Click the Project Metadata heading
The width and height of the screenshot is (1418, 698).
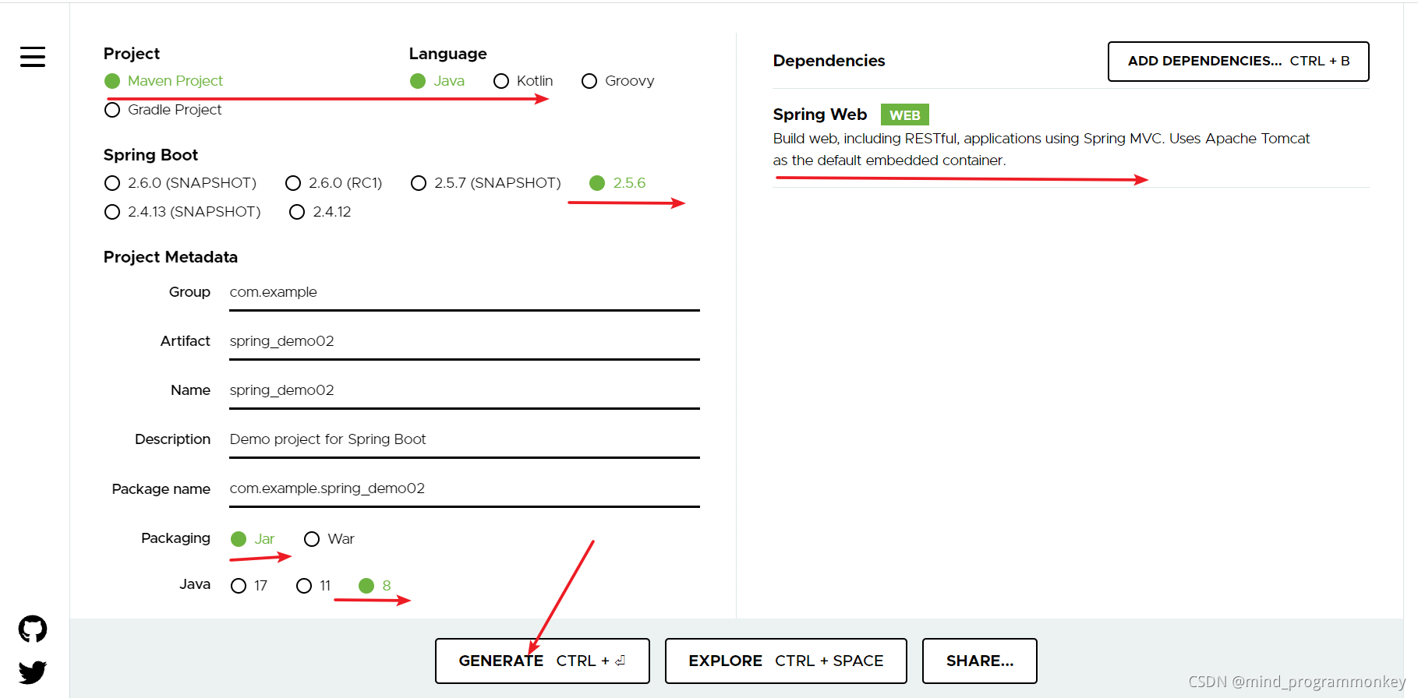click(171, 257)
